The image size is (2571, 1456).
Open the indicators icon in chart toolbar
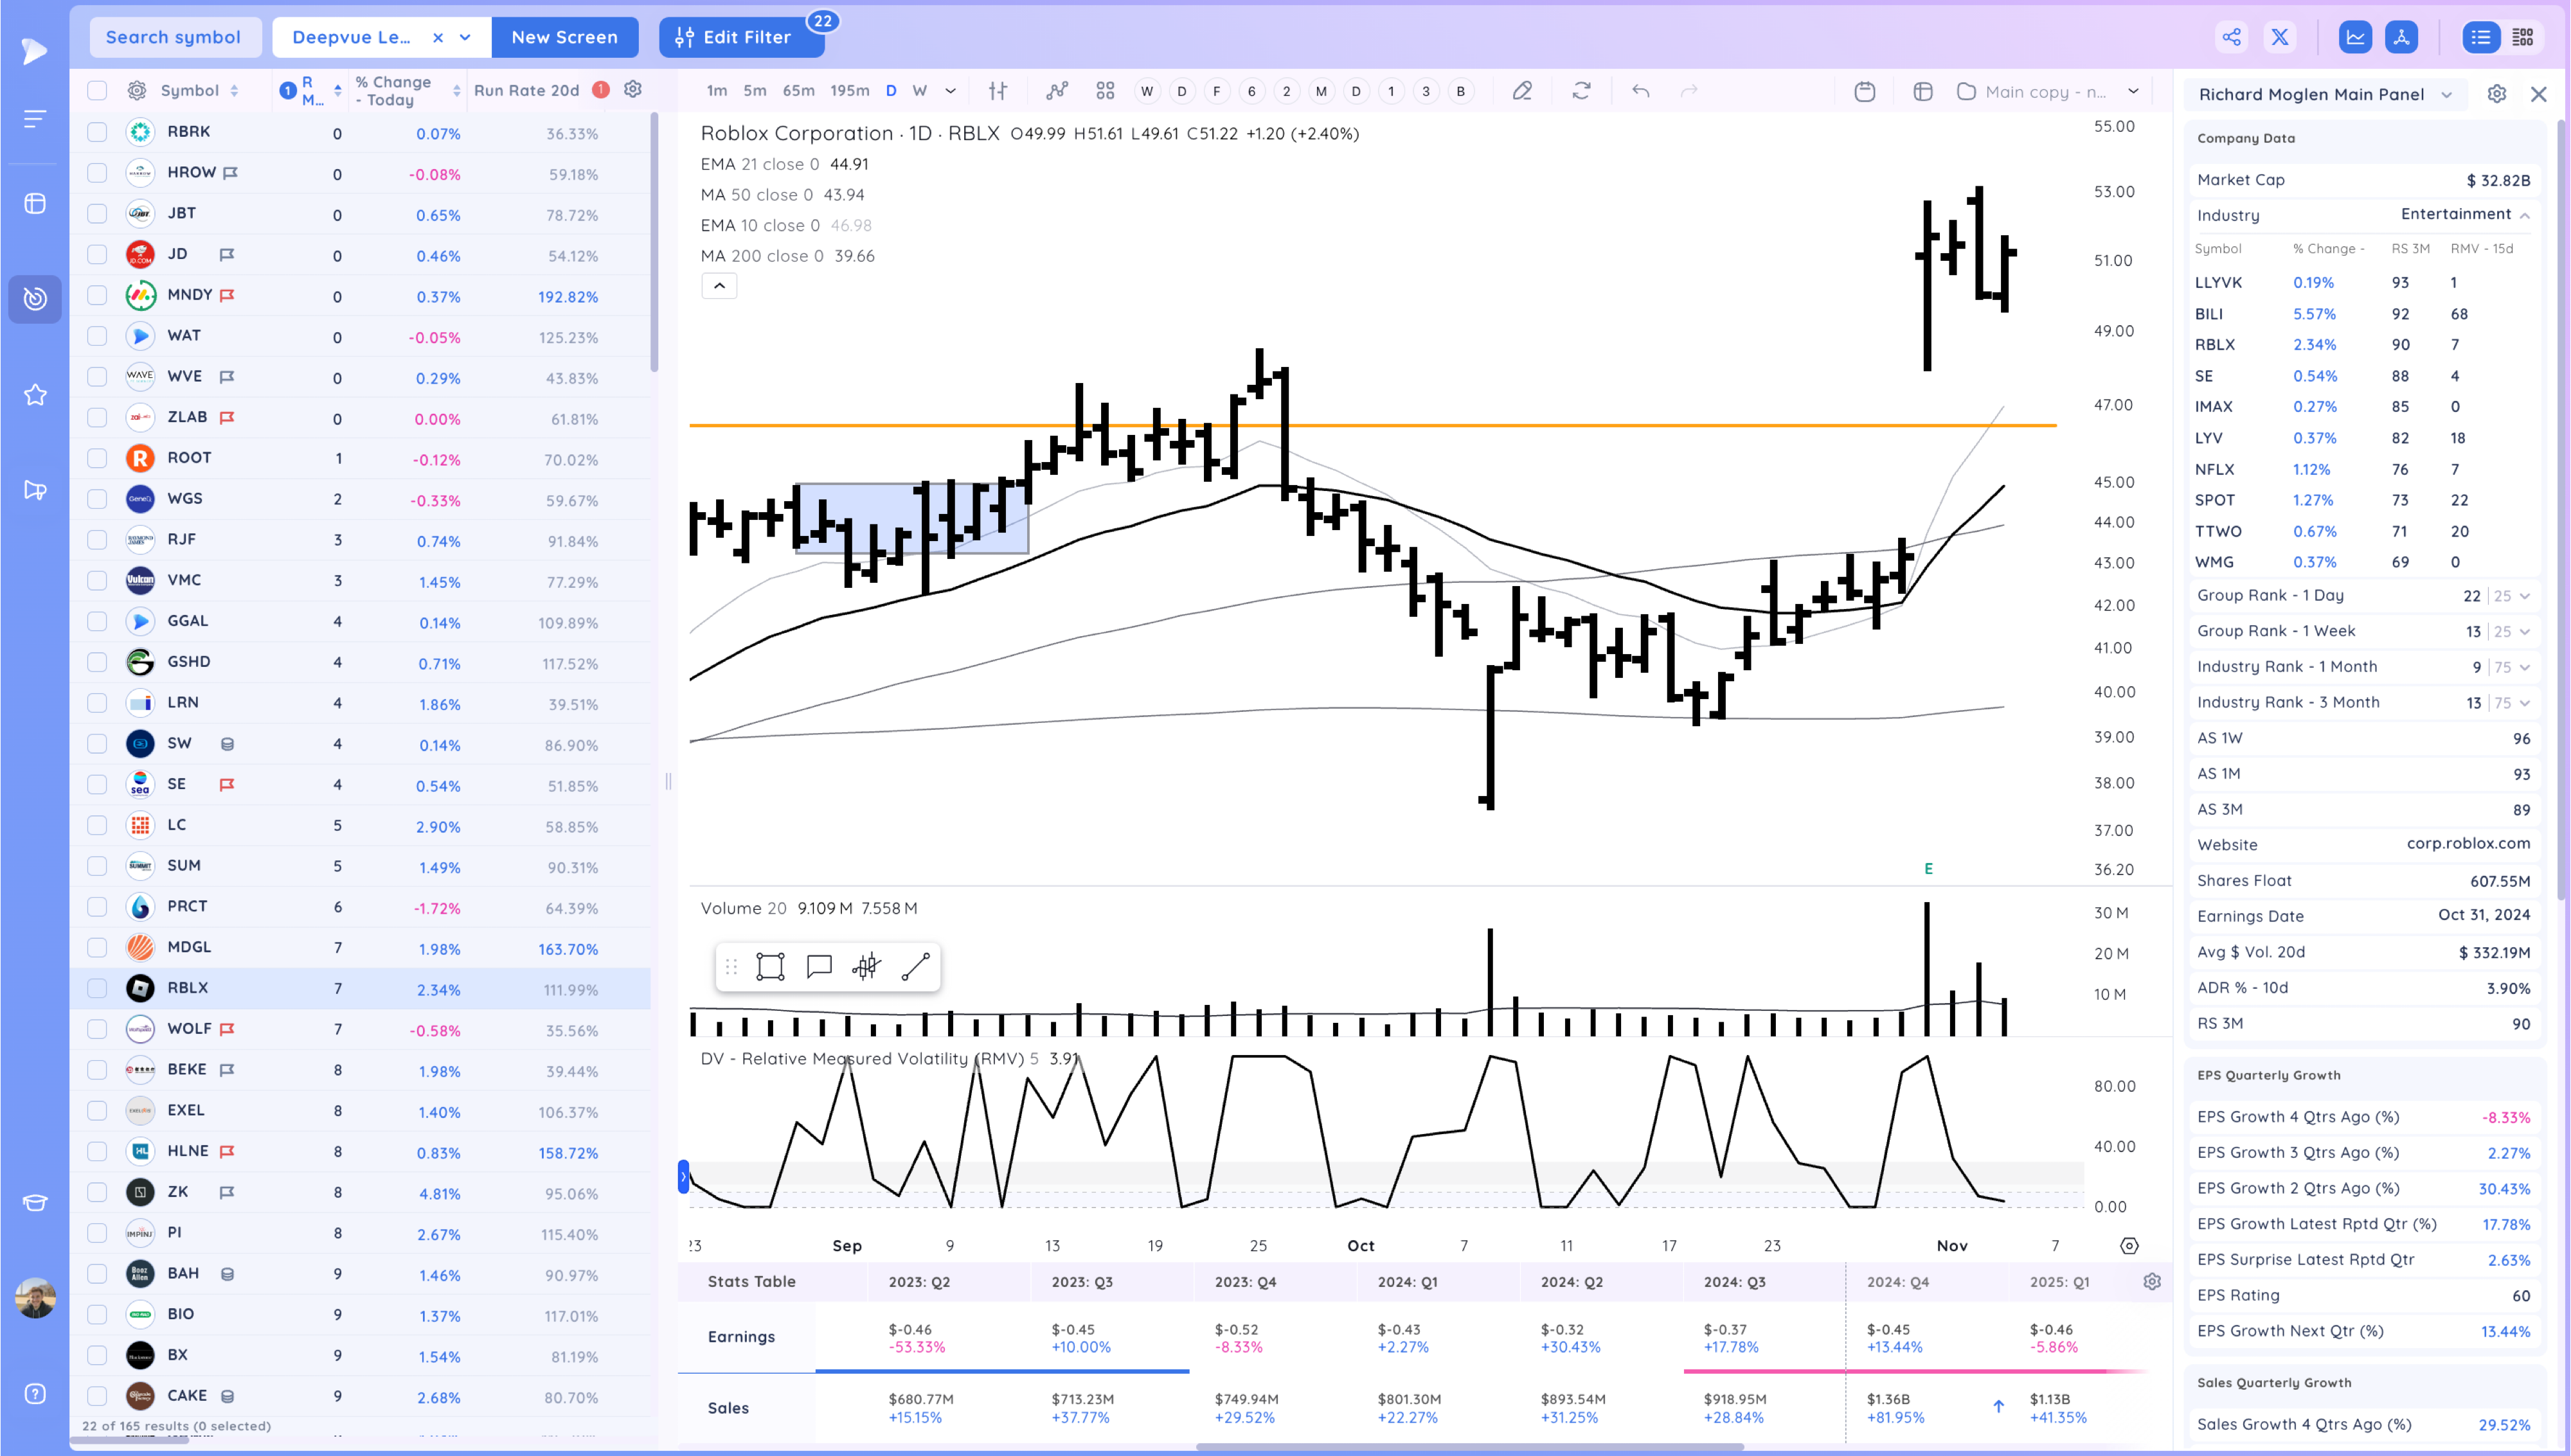(x=1057, y=91)
